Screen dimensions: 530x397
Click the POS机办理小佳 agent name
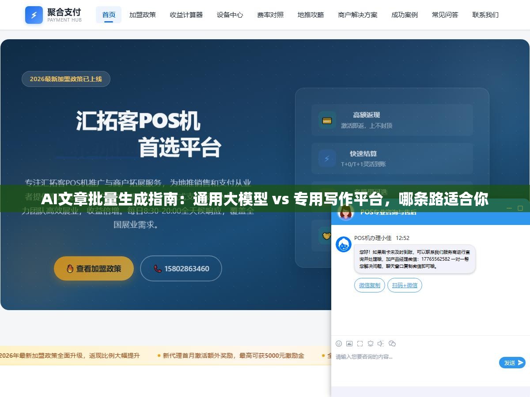click(373, 238)
